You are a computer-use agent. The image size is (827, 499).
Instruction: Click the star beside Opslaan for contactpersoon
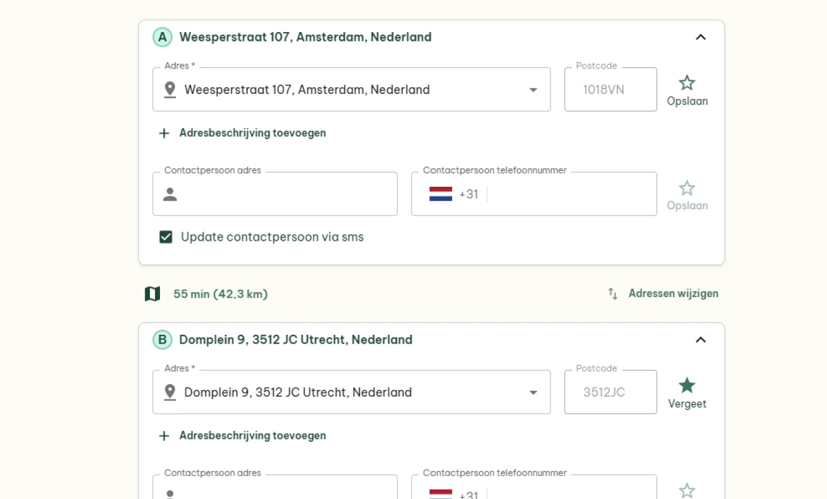tap(687, 188)
